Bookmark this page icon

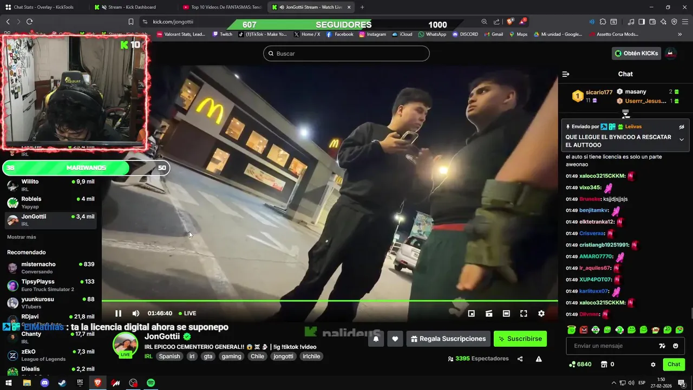130,22
